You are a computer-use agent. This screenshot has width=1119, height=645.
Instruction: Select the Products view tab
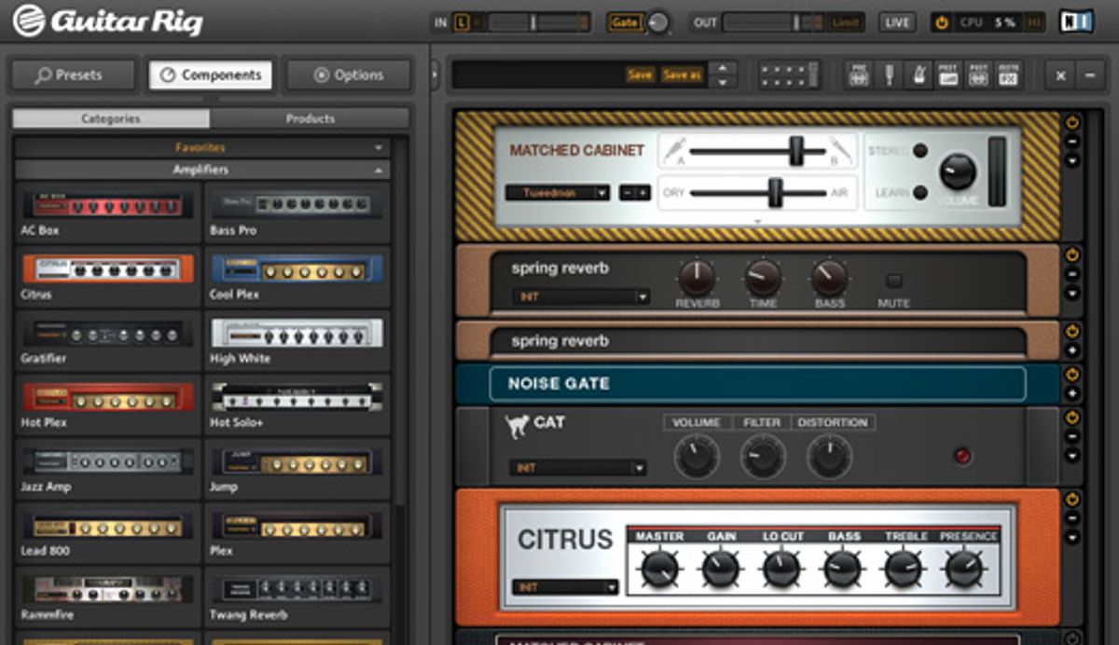[x=311, y=118]
